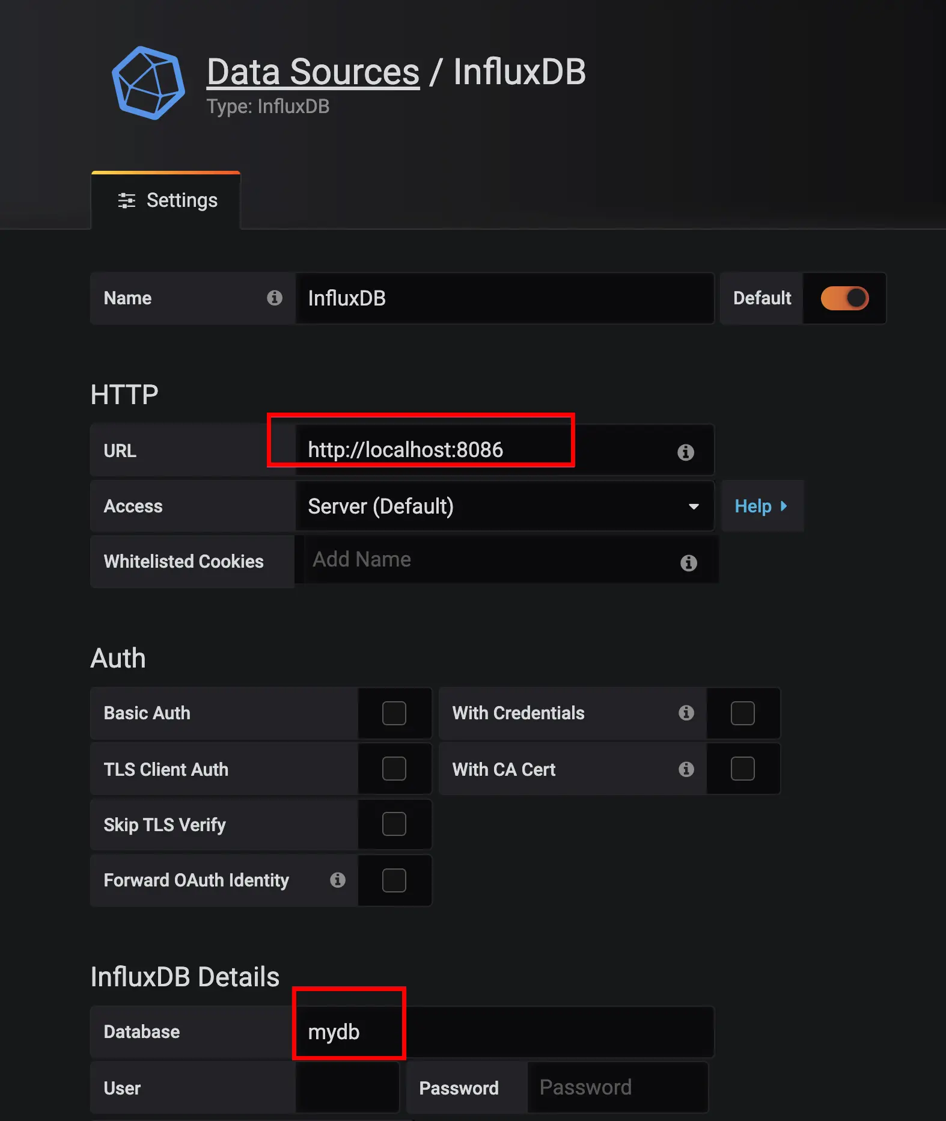
Task: Tick the With Credentials checkbox
Action: click(x=743, y=713)
